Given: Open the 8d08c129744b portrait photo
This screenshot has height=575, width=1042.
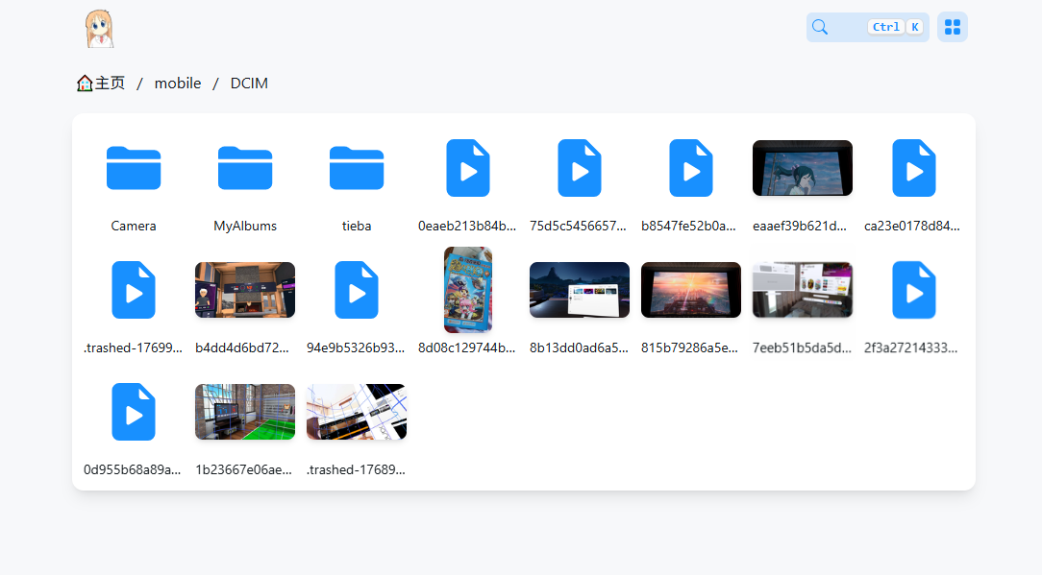Looking at the screenshot, I should pyautogui.click(x=468, y=290).
